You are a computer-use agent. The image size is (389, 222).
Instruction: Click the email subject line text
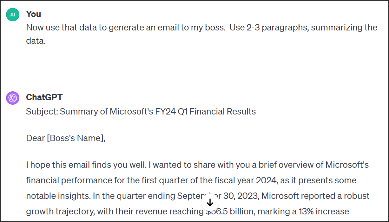click(141, 112)
